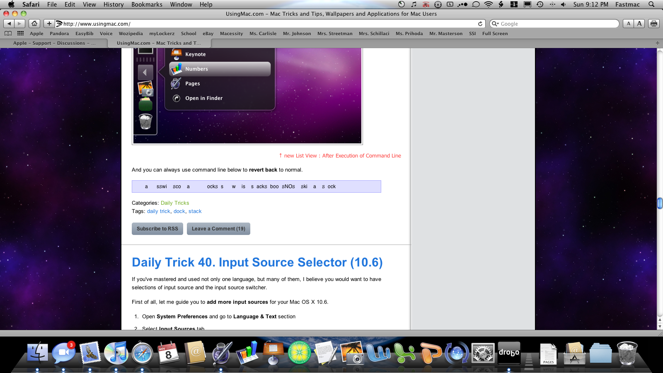The width and height of the screenshot is (663, 373).
Task: Open Top Sites with the grid icon
Action: coord(20,34)
